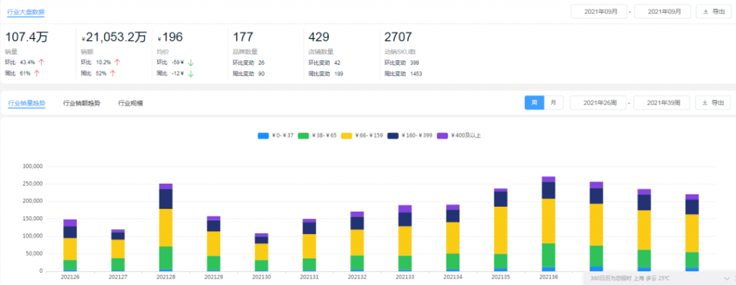Image resolution: width=736 pixels, height=285 pixels.
Task: Click the stacked bar for week 202127
Action: point(118,251)
